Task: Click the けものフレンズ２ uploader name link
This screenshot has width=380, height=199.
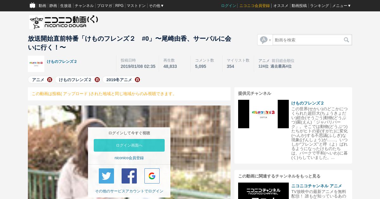Action: pos(62,62)
